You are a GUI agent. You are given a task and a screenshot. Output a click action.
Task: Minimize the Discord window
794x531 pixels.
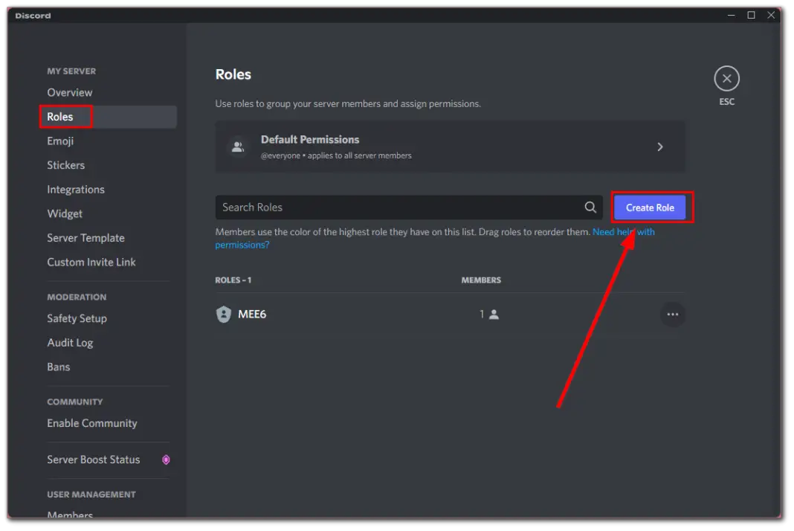[x=732, y=15]
